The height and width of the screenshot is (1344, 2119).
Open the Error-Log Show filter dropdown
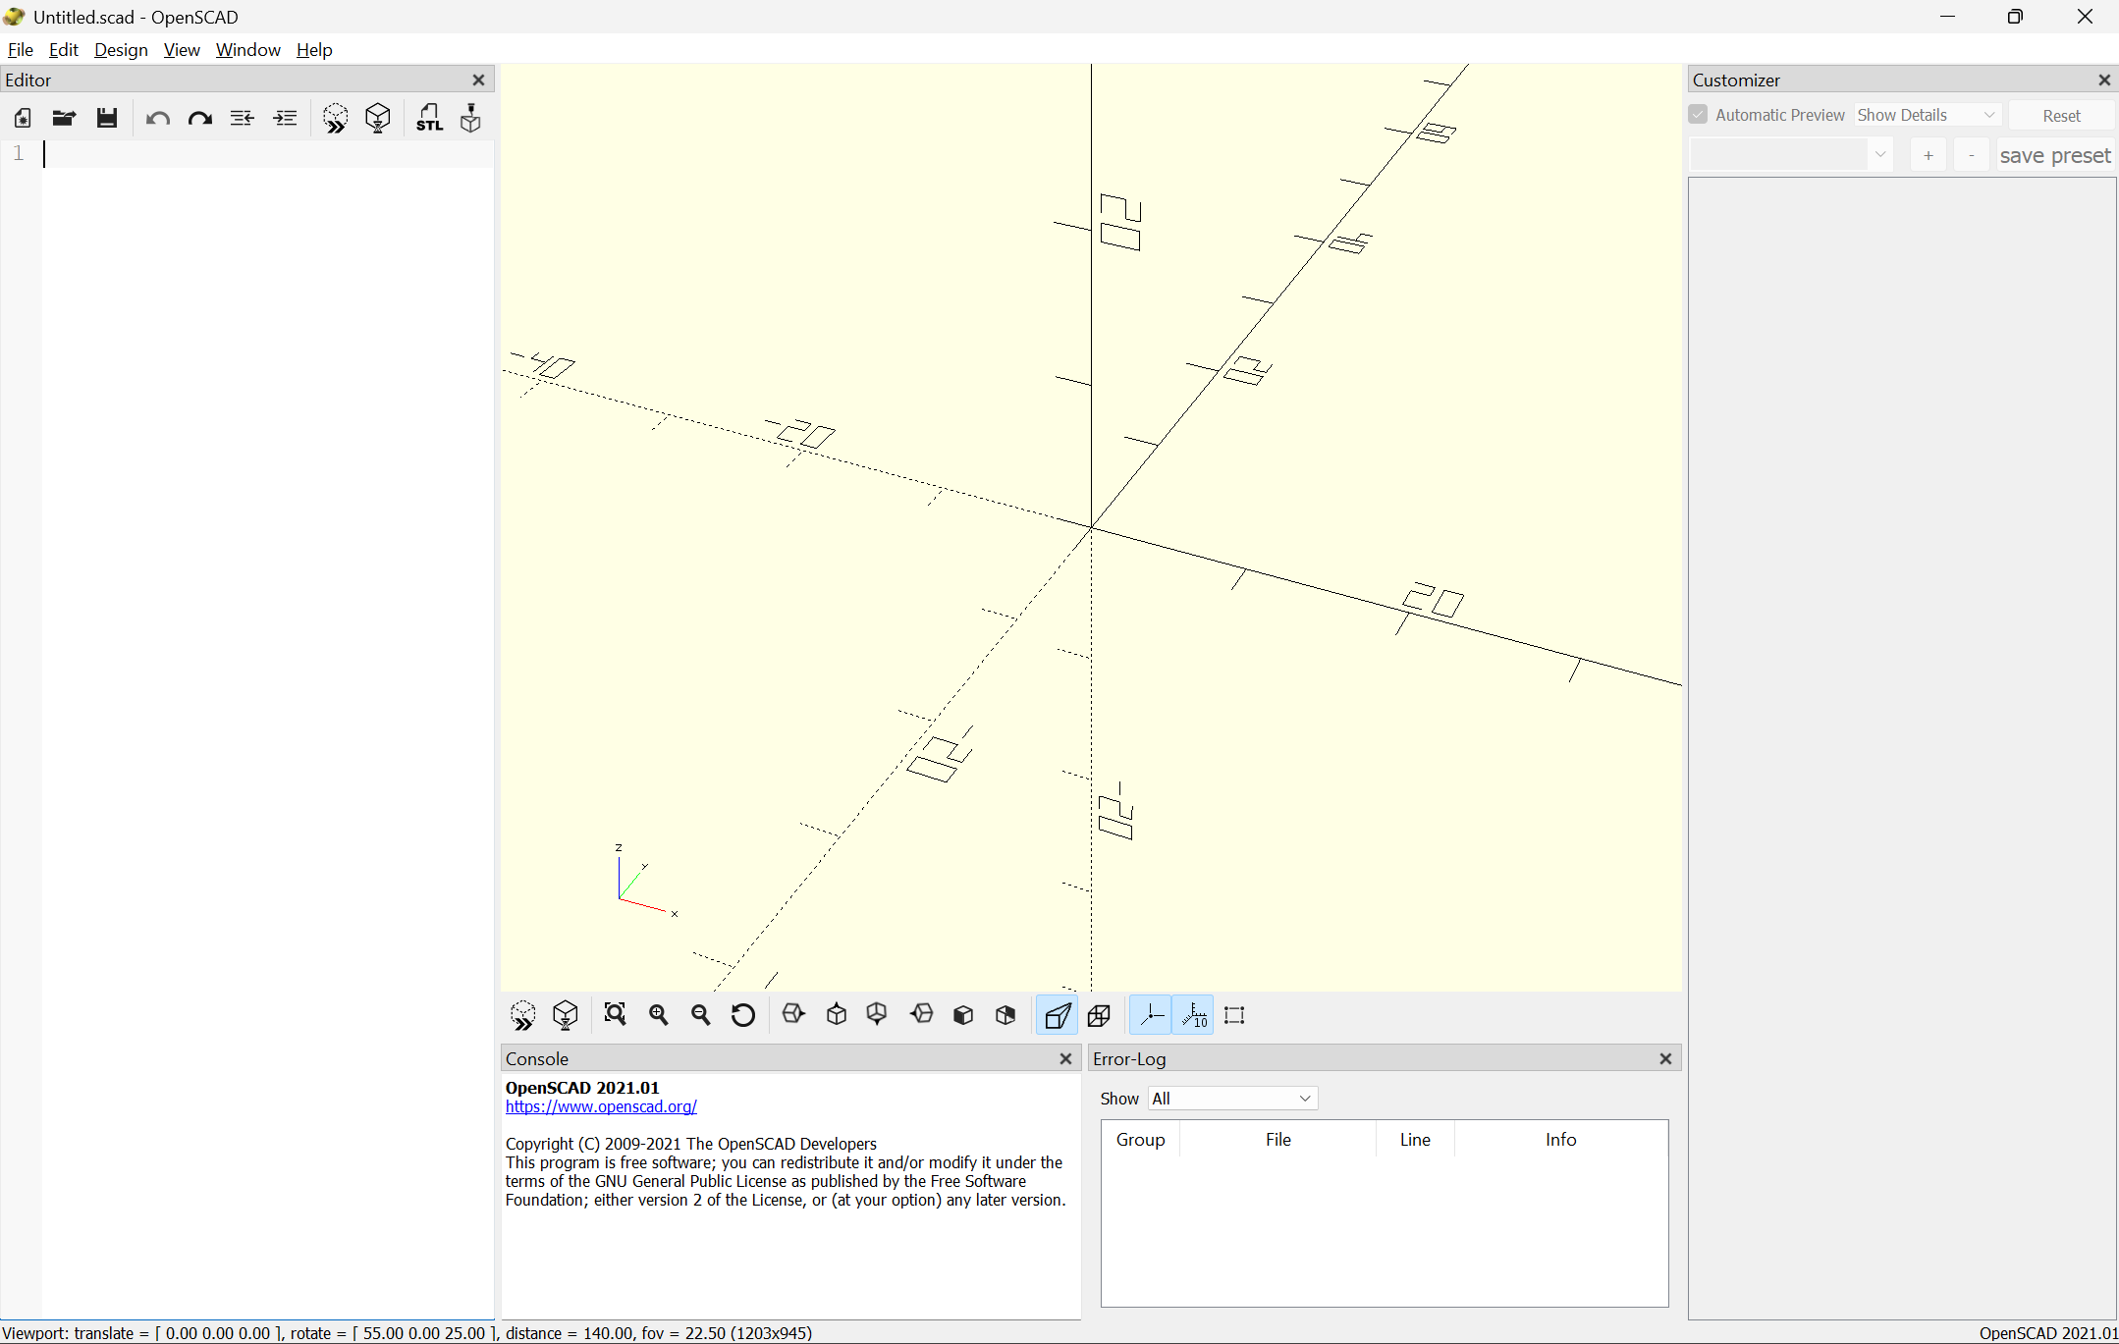point(1231,1098)
